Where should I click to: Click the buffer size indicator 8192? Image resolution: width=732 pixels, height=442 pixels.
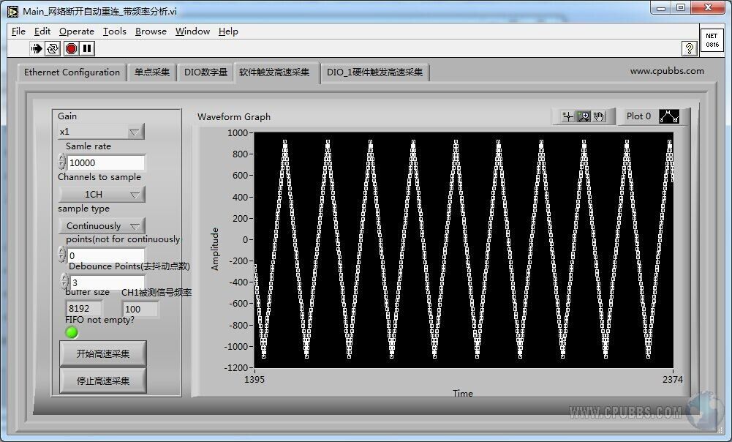click(x=84, y=308)
